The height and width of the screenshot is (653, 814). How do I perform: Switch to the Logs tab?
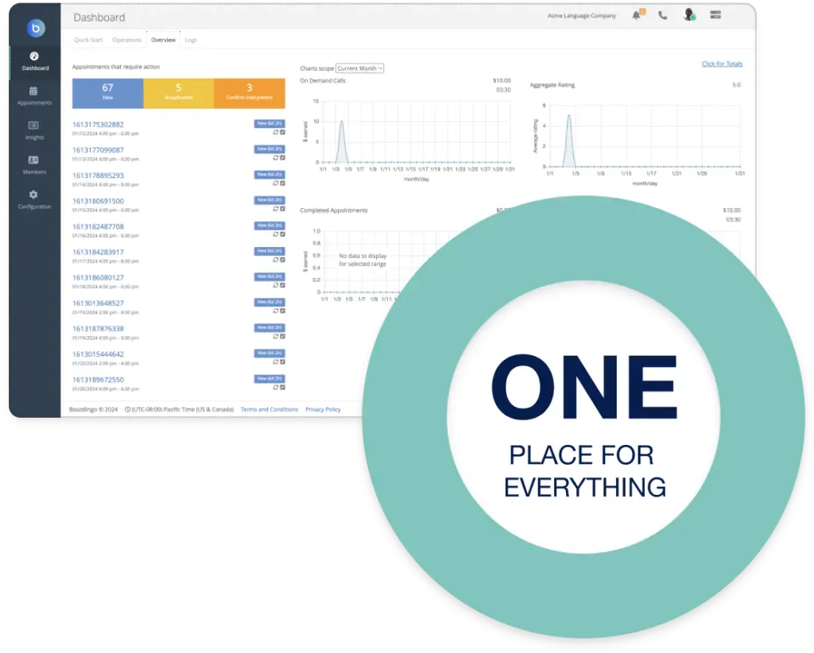click(191, 40)
